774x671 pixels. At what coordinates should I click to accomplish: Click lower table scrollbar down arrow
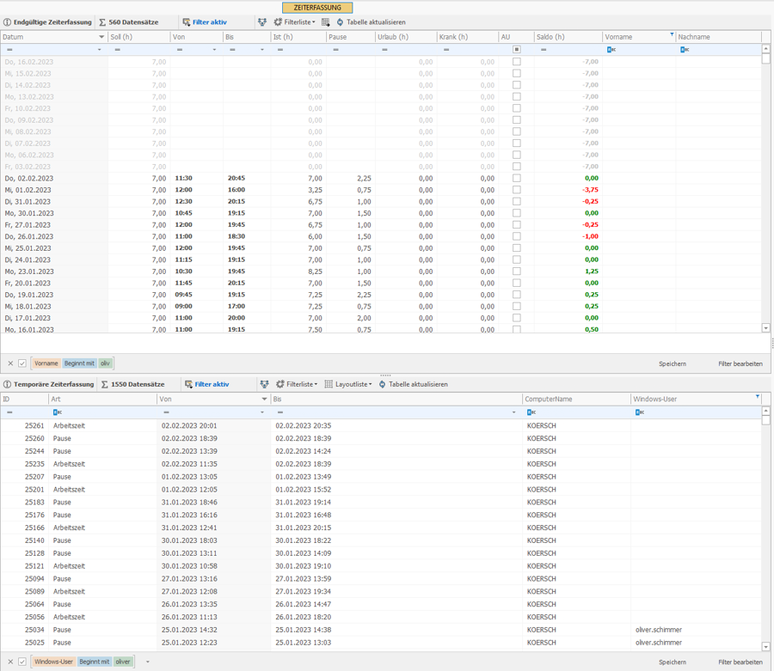tap(765, 646)
